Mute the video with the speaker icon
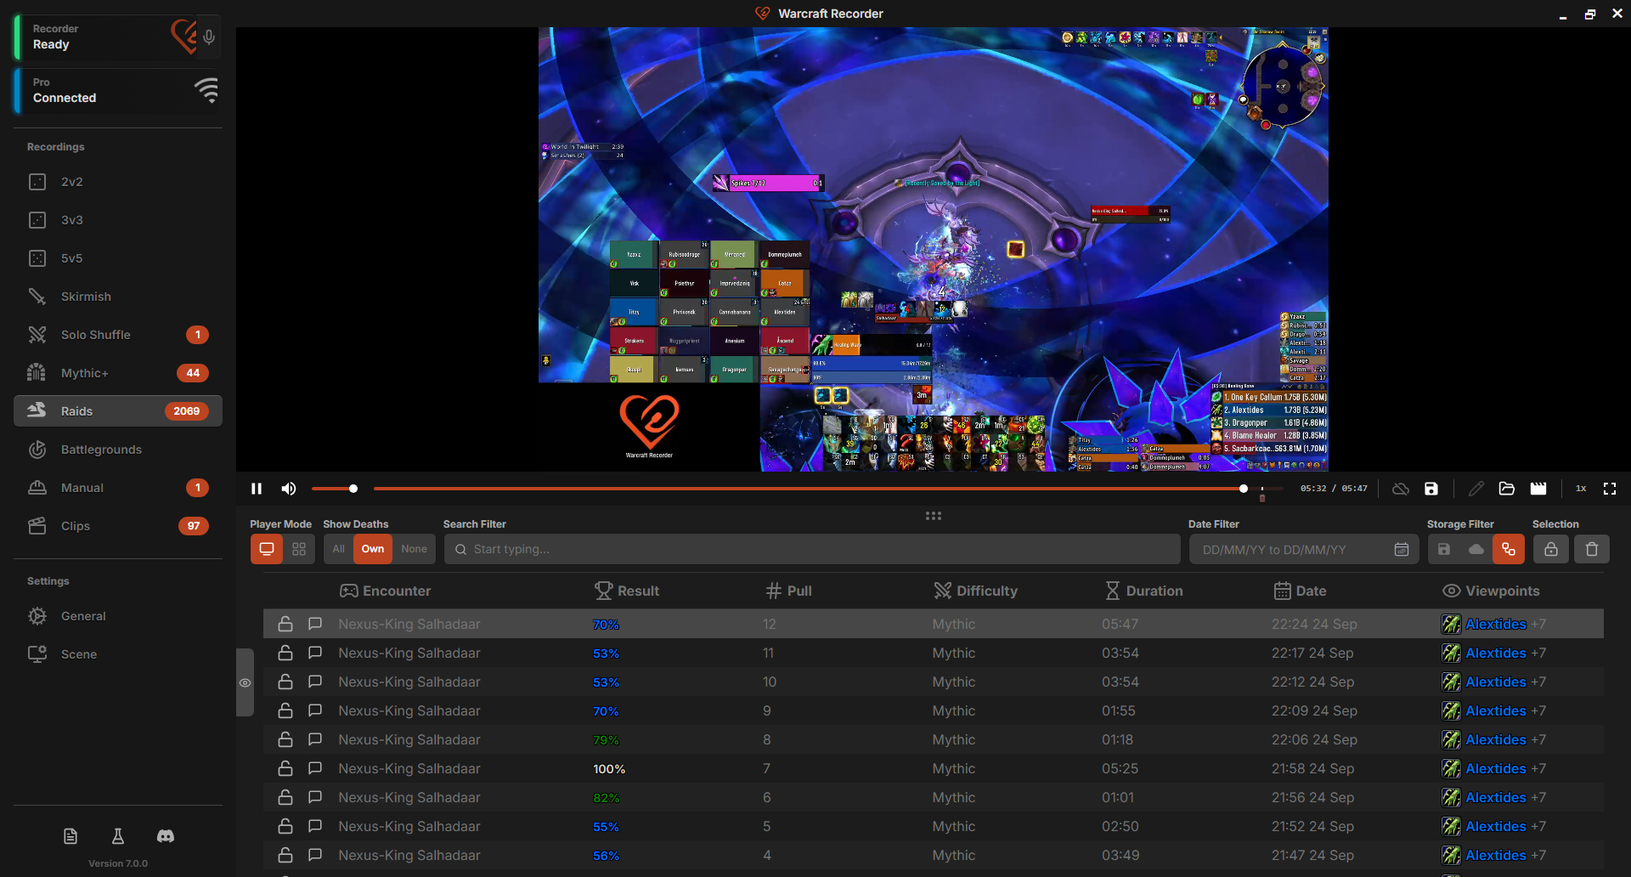This screenshot has height=877, width=1631. click(289, 489)
